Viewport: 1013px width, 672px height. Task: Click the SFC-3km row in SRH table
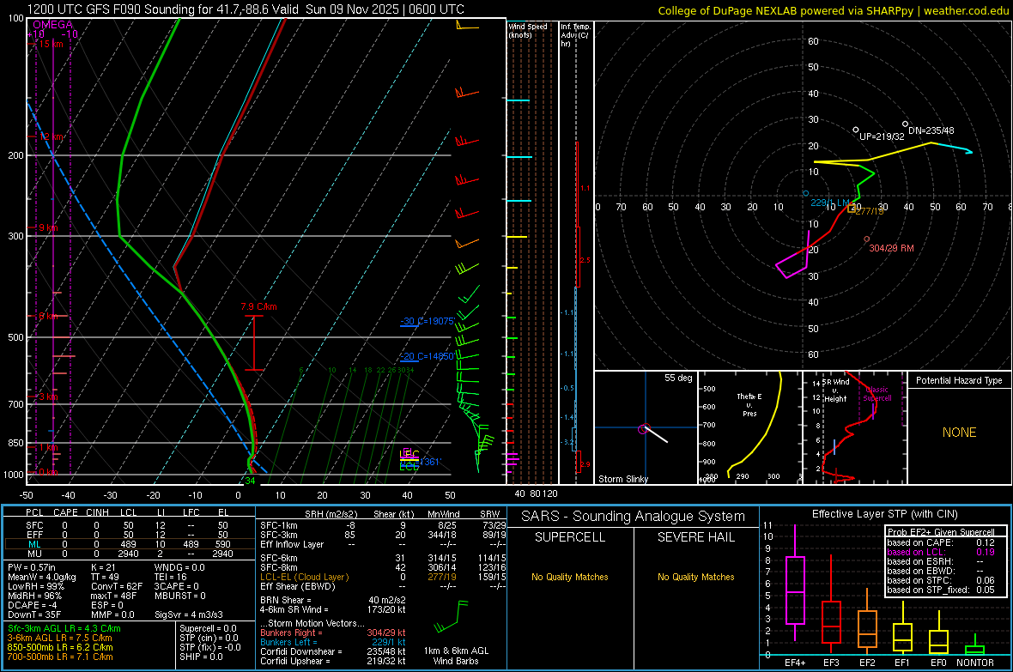[x=383, y=535]
